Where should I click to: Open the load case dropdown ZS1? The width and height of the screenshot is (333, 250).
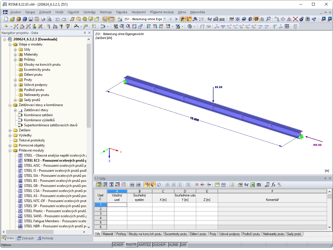[165, 19]
